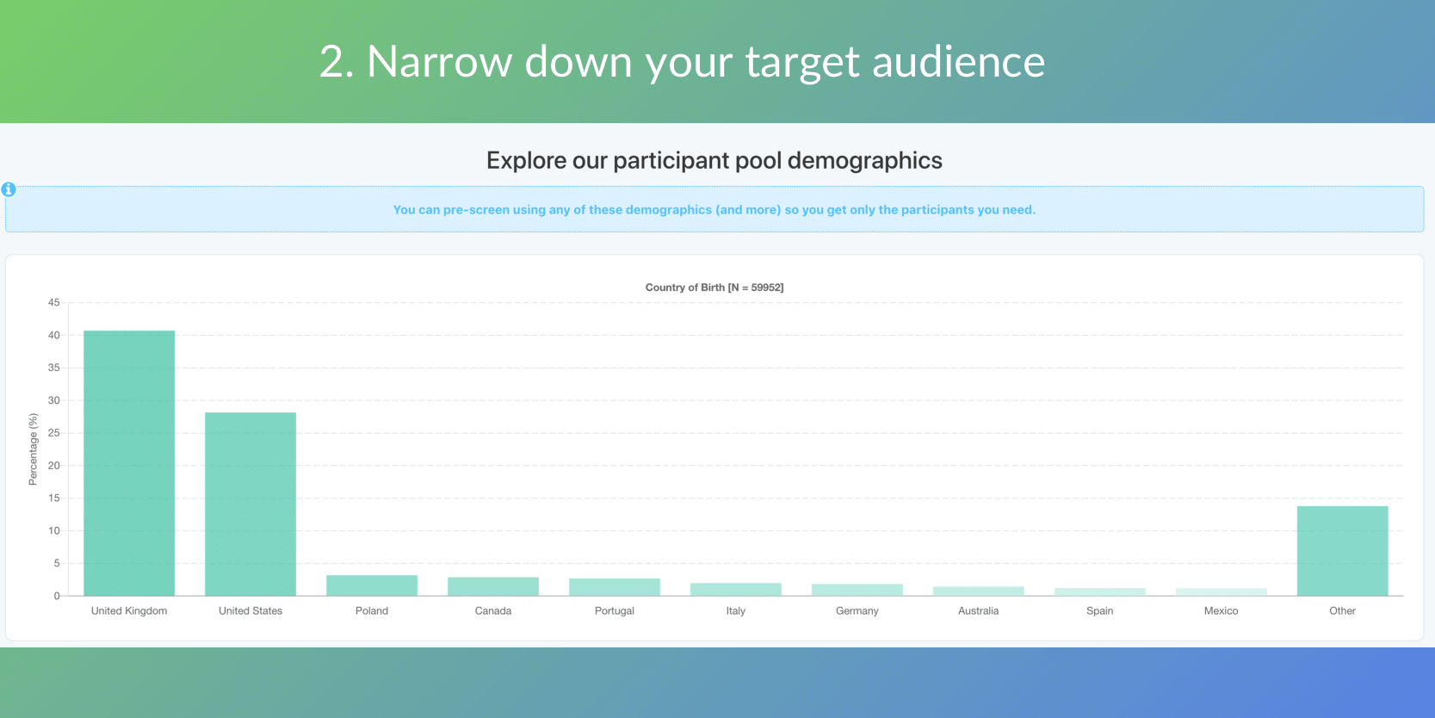Image resolution: width=1435 pixels, height=718 pixels.
Task: Click the 'Germany' axis label
Action: (x=857, y=610)
